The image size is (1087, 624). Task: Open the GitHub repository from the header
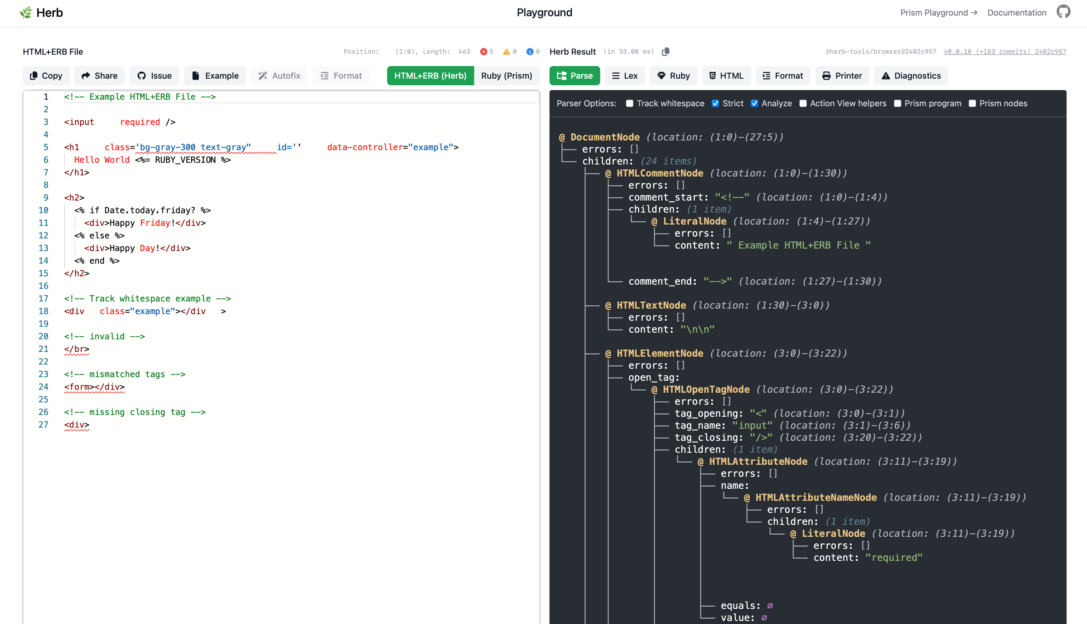pos(1064,12)
